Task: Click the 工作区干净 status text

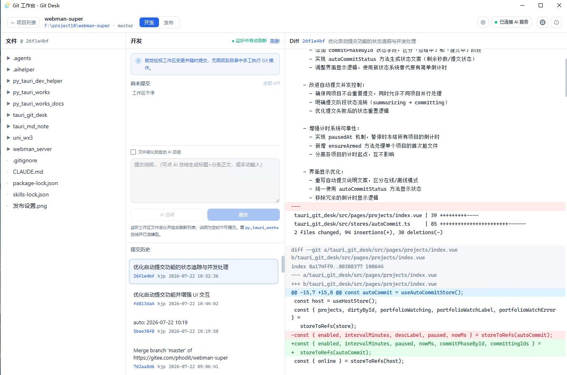Action: (143, 93)
